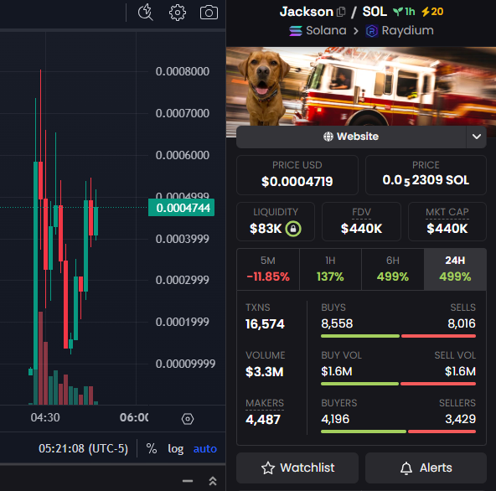The width and height of the screenshot is (496, 491).
Task: Select the 6H timeframe tab
Action: point(393,269)
